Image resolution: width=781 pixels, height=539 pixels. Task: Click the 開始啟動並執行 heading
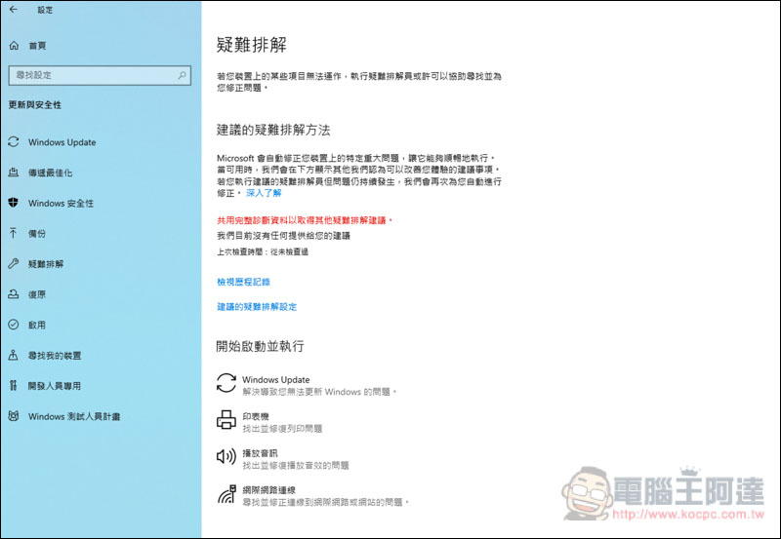(x=260, y=346)
